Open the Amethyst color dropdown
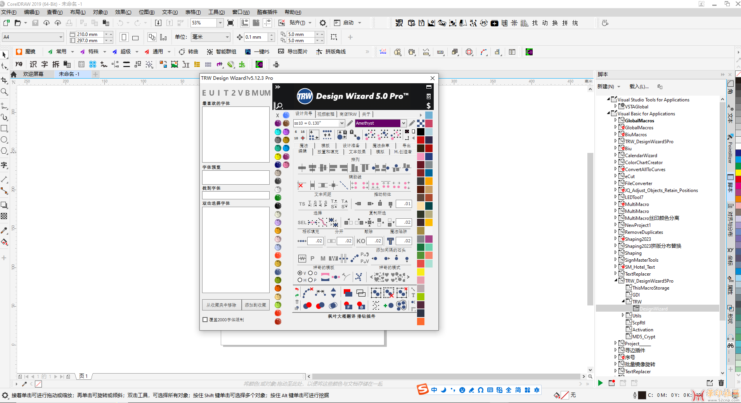741x403 pixels. pyautogui.click(x=403, y=123)
